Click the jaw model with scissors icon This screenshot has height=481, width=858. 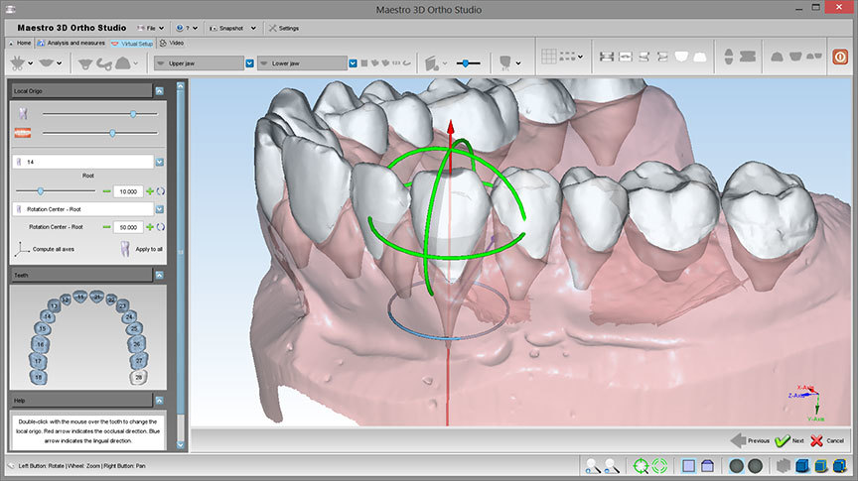(x=18, y=63)
